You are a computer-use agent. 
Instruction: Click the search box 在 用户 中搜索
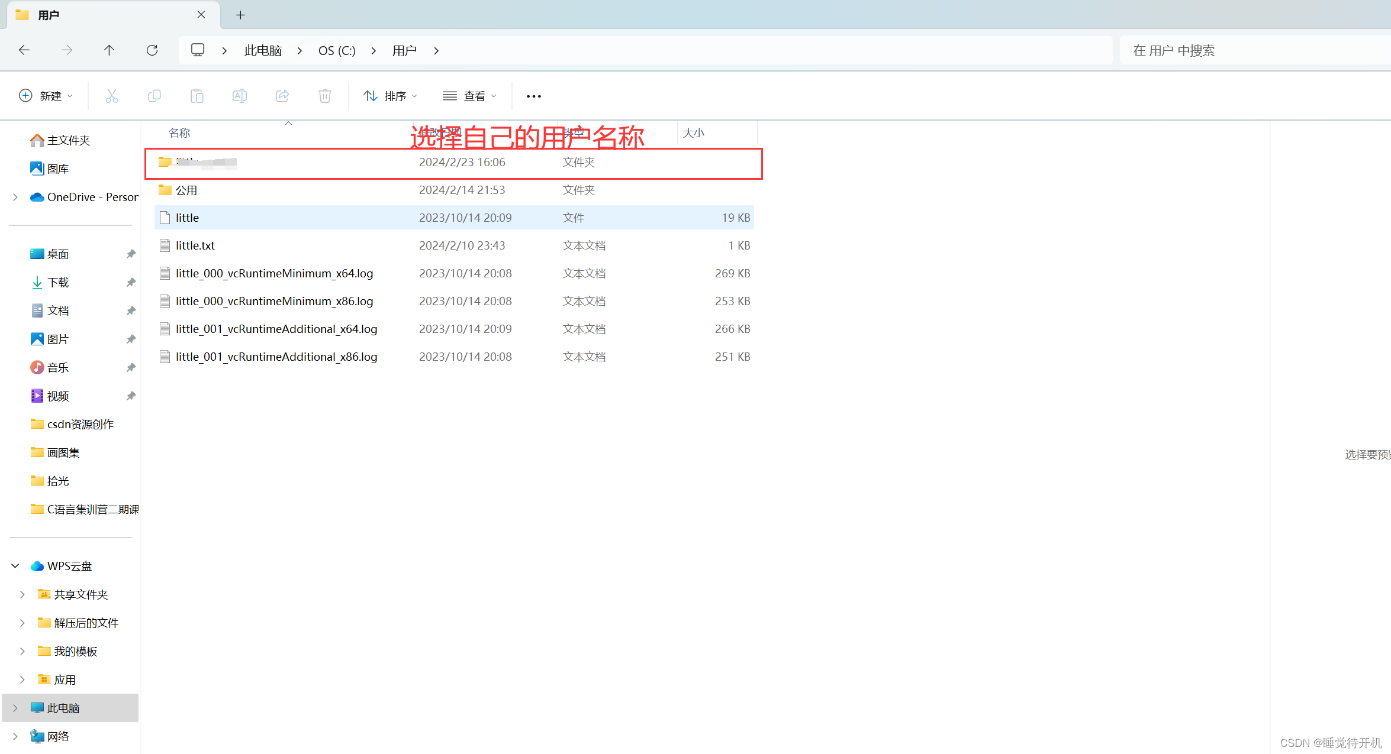[x=1255, y=51]
